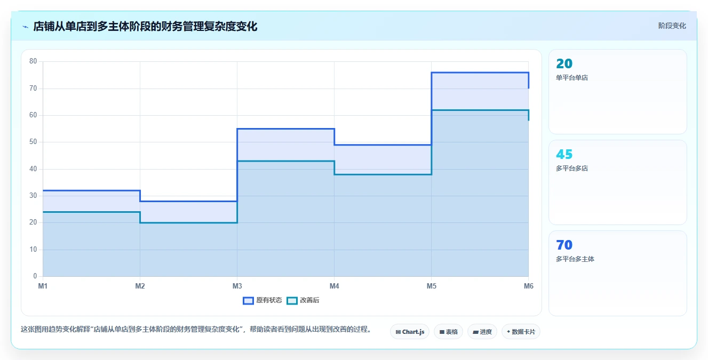Click the 表格 chip's small table icon
The image size is (708, 360).
[x=442, y=332]
